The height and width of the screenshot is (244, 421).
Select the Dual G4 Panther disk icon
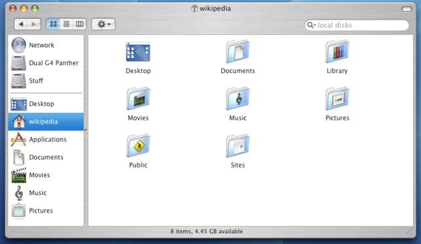point(19,63)
